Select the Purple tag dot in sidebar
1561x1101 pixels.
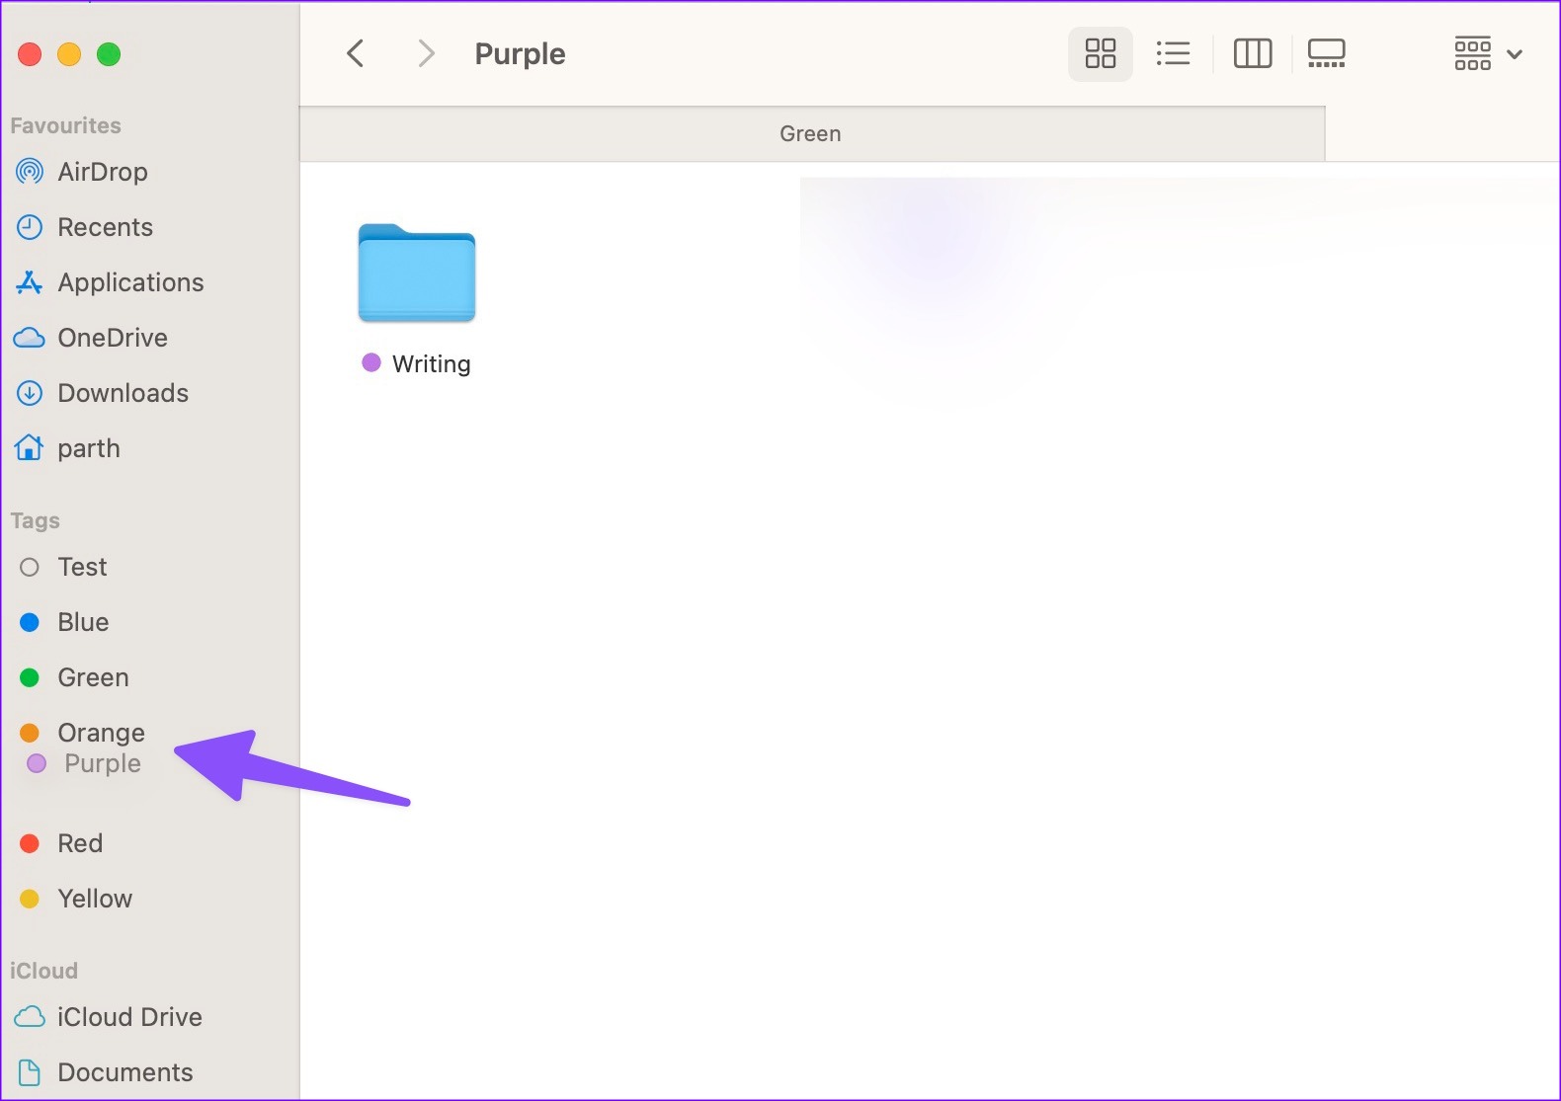click(37, 763)
